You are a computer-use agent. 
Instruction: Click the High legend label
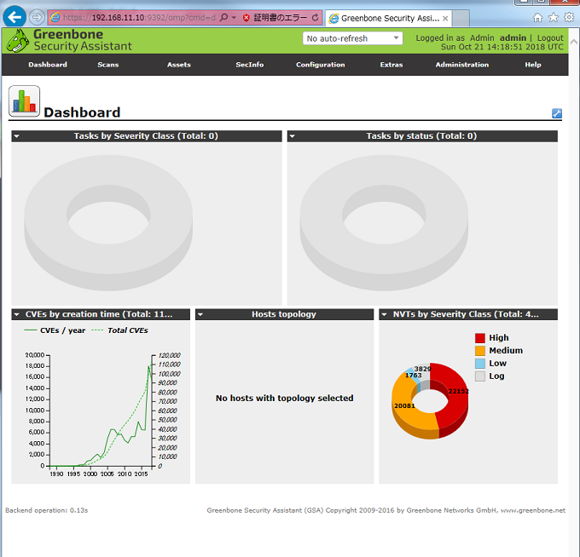coord(499,338)
